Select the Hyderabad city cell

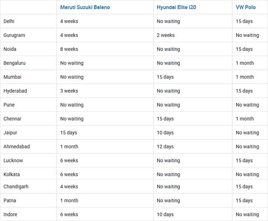pyautogui.click(x=15, y=91)
